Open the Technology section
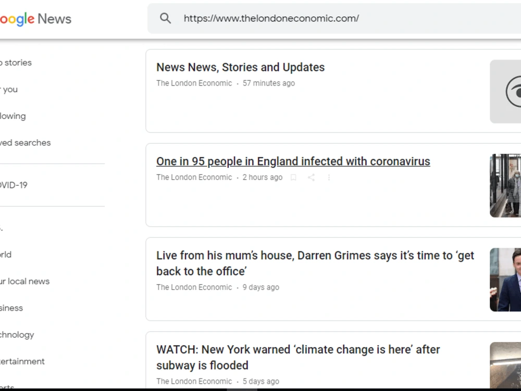 point(17,335)
